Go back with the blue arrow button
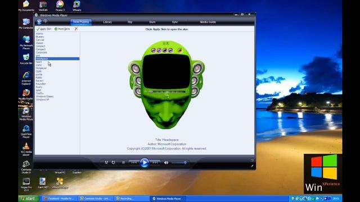Viewport: 360px width, 202px height. coord(39,22)
